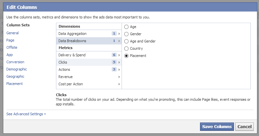Open the Geographic column set
Viewport: 259px width, 136px height.
pyautogui.click(x=15, y=77)
